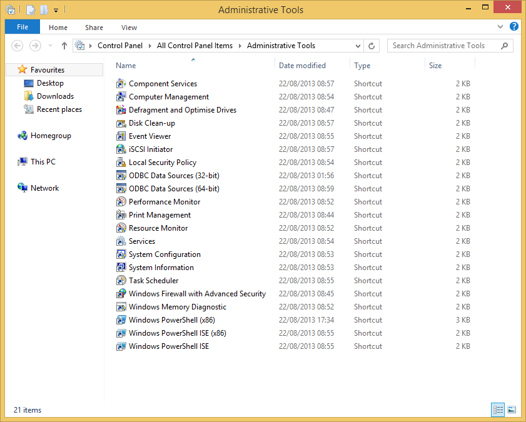Select the Disk Clean-up icon

(121, 123)
